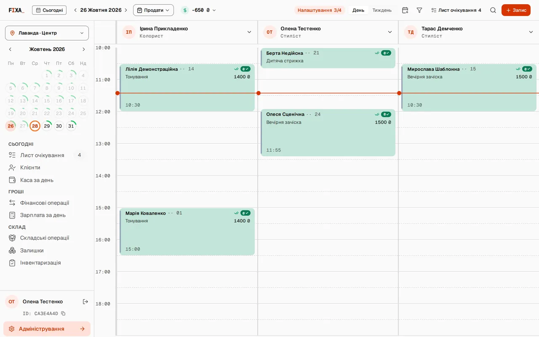This screenshot has height=337, width=539.
Task: Go to next day arrow after date
Action: [125, 10]
